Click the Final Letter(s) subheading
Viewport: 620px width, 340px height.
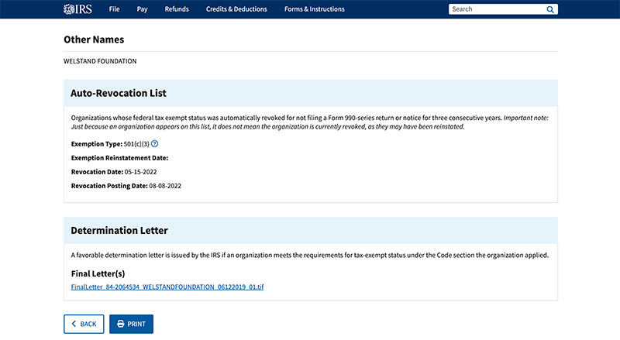[x=98, y=273]
